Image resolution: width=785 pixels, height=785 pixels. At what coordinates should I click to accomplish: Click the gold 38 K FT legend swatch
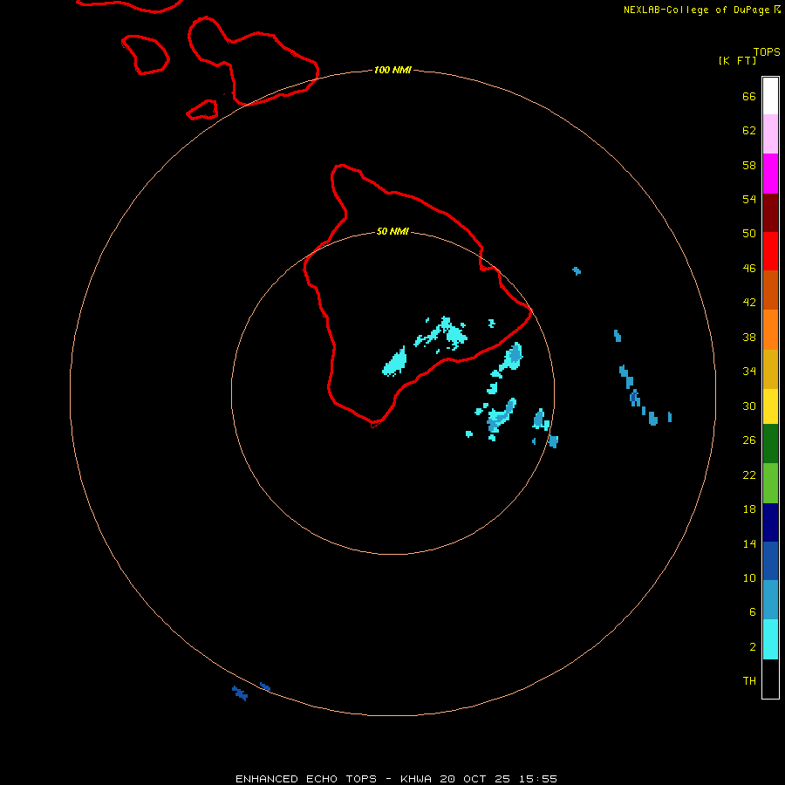pos(770,369)
